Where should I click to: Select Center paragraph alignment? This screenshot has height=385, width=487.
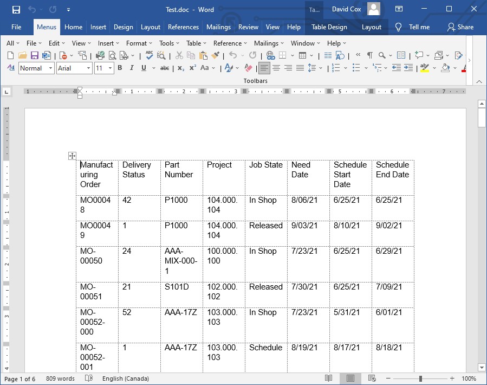click(x=276, y=68)
